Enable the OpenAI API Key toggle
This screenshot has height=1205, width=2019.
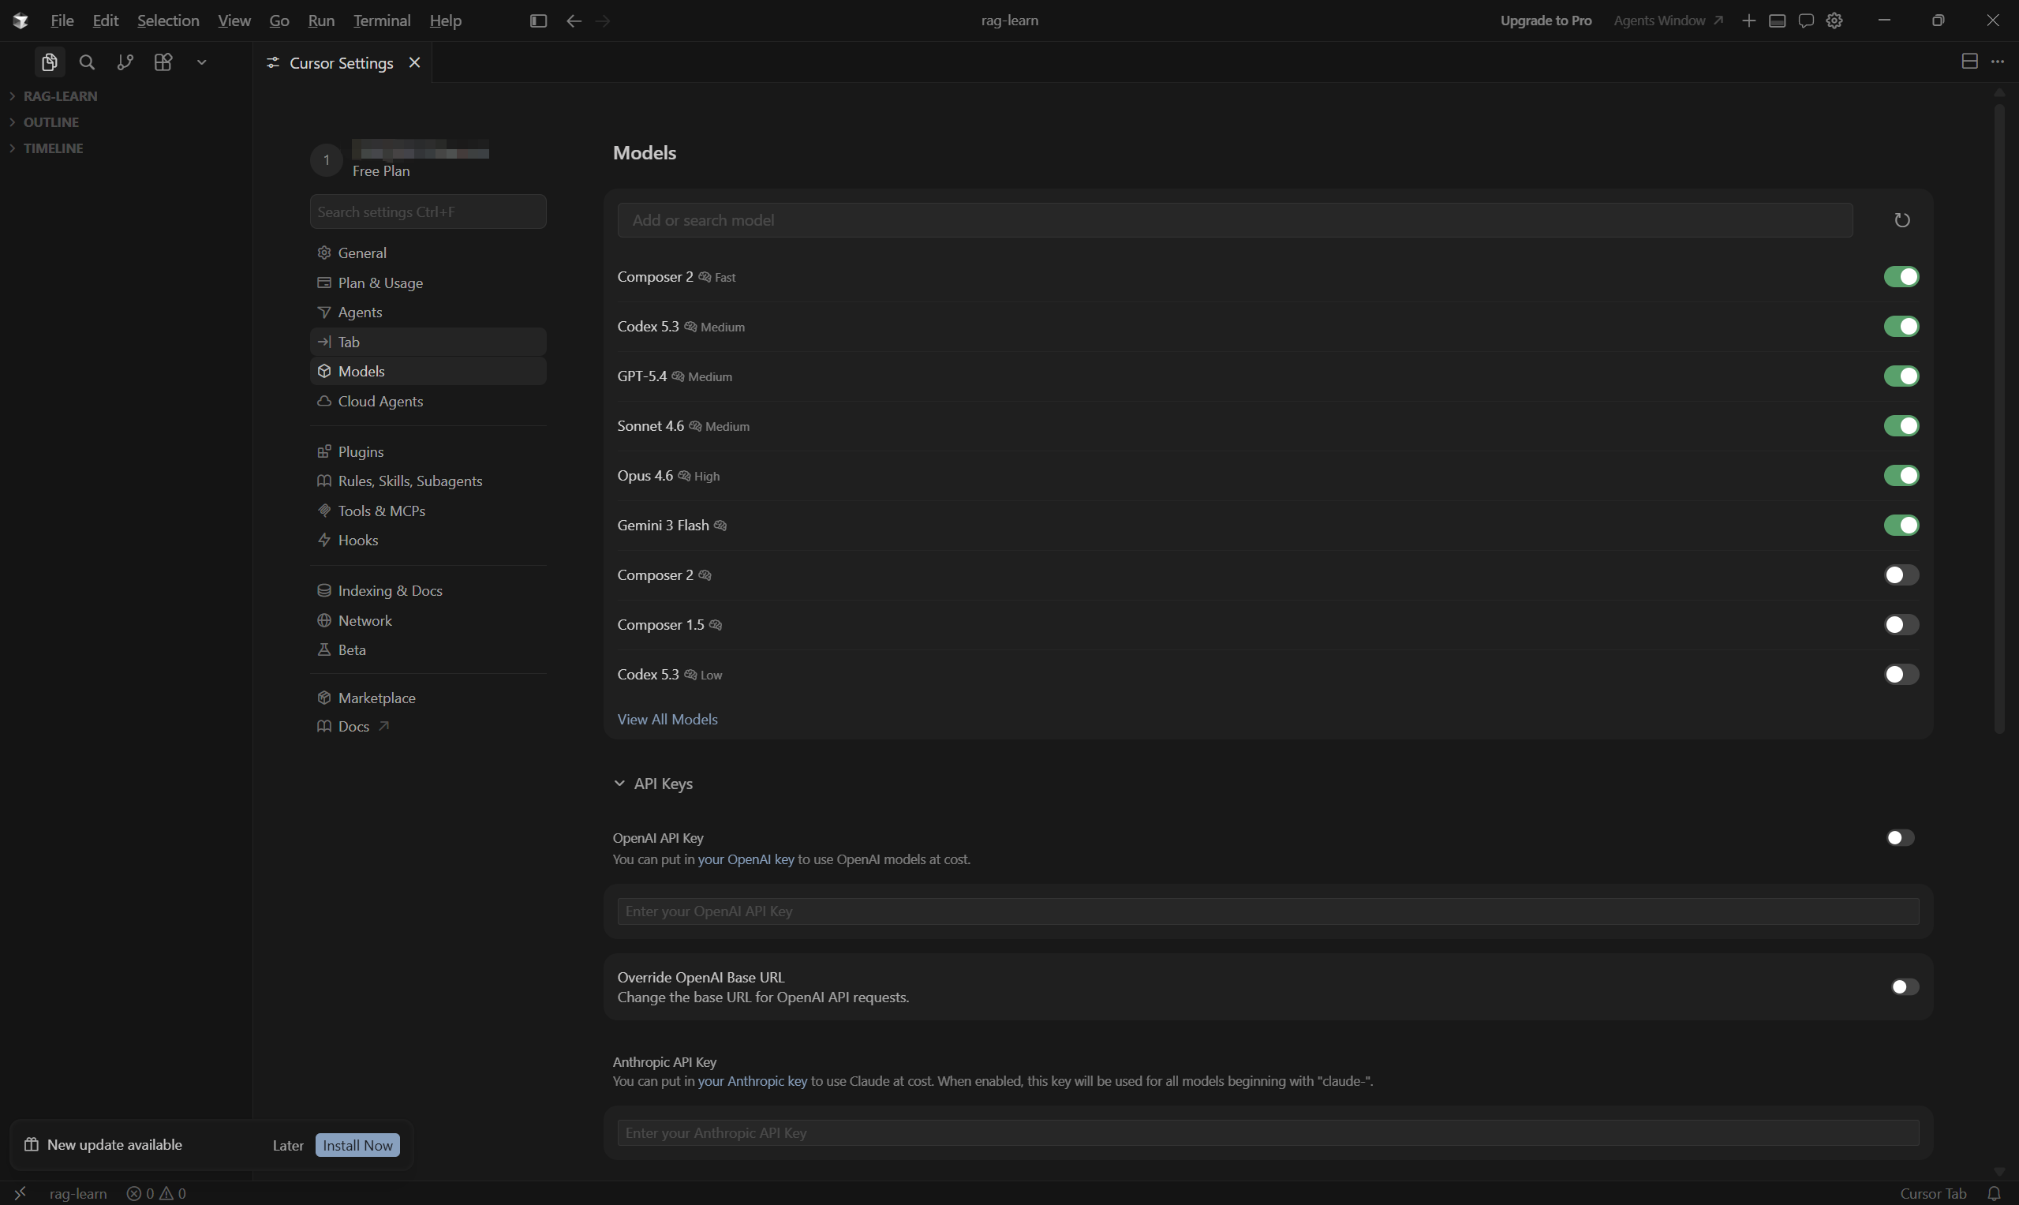click(x=1901, y=837)
